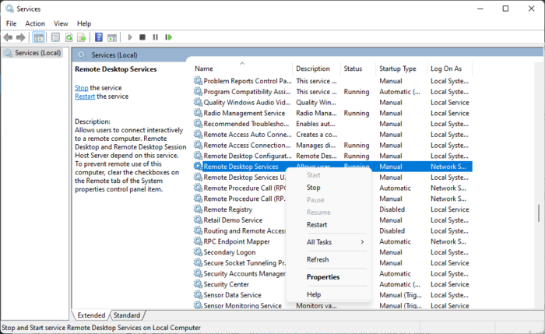
Task: Click the Stop the service link
Action: click(x=82, y=88)
